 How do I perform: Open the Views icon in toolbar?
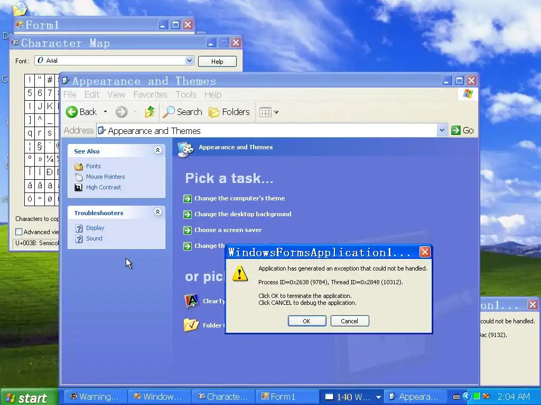pos(265,112)
